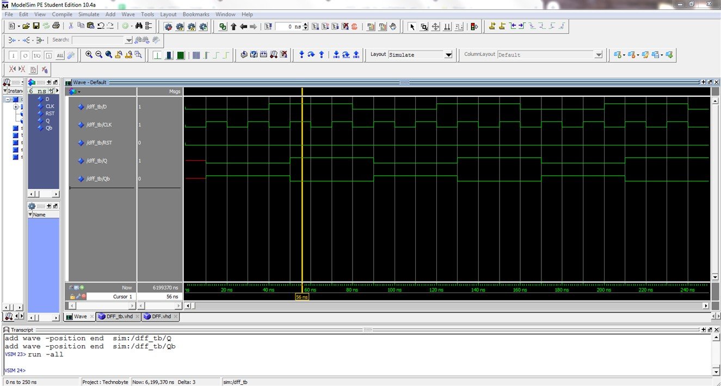
Task: Open the Bookmarks menu
Action: [196, 14]
